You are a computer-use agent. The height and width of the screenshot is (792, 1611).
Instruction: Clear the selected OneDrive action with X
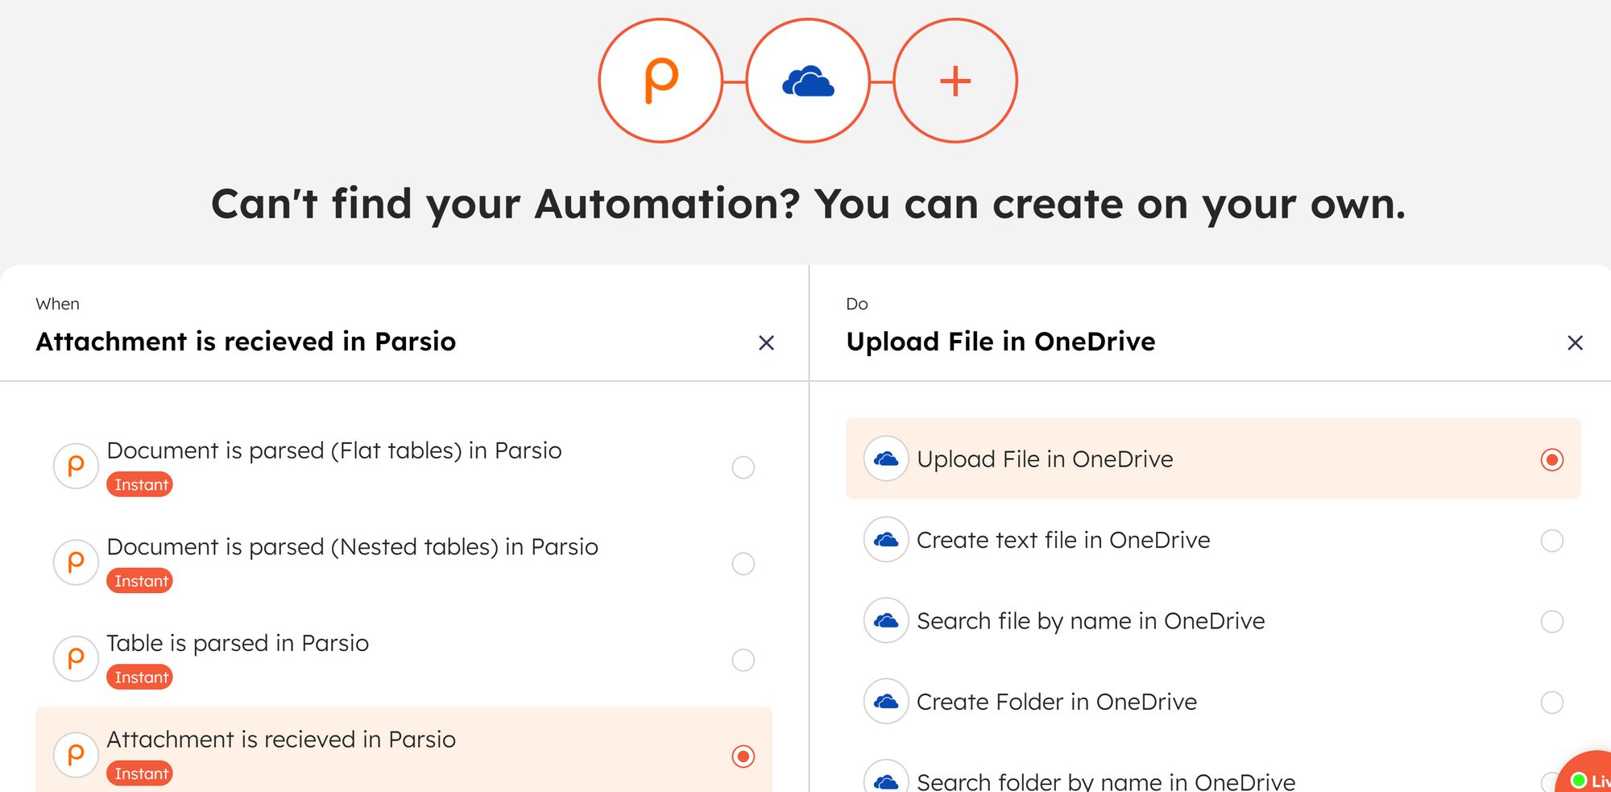click(x=1575, y=343)
